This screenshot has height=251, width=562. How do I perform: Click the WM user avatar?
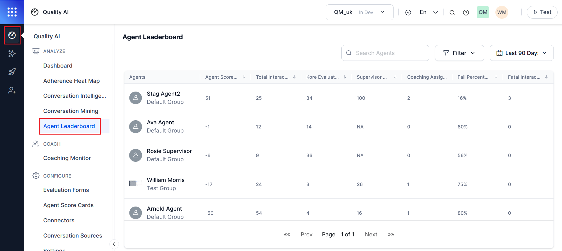[502, 12]
